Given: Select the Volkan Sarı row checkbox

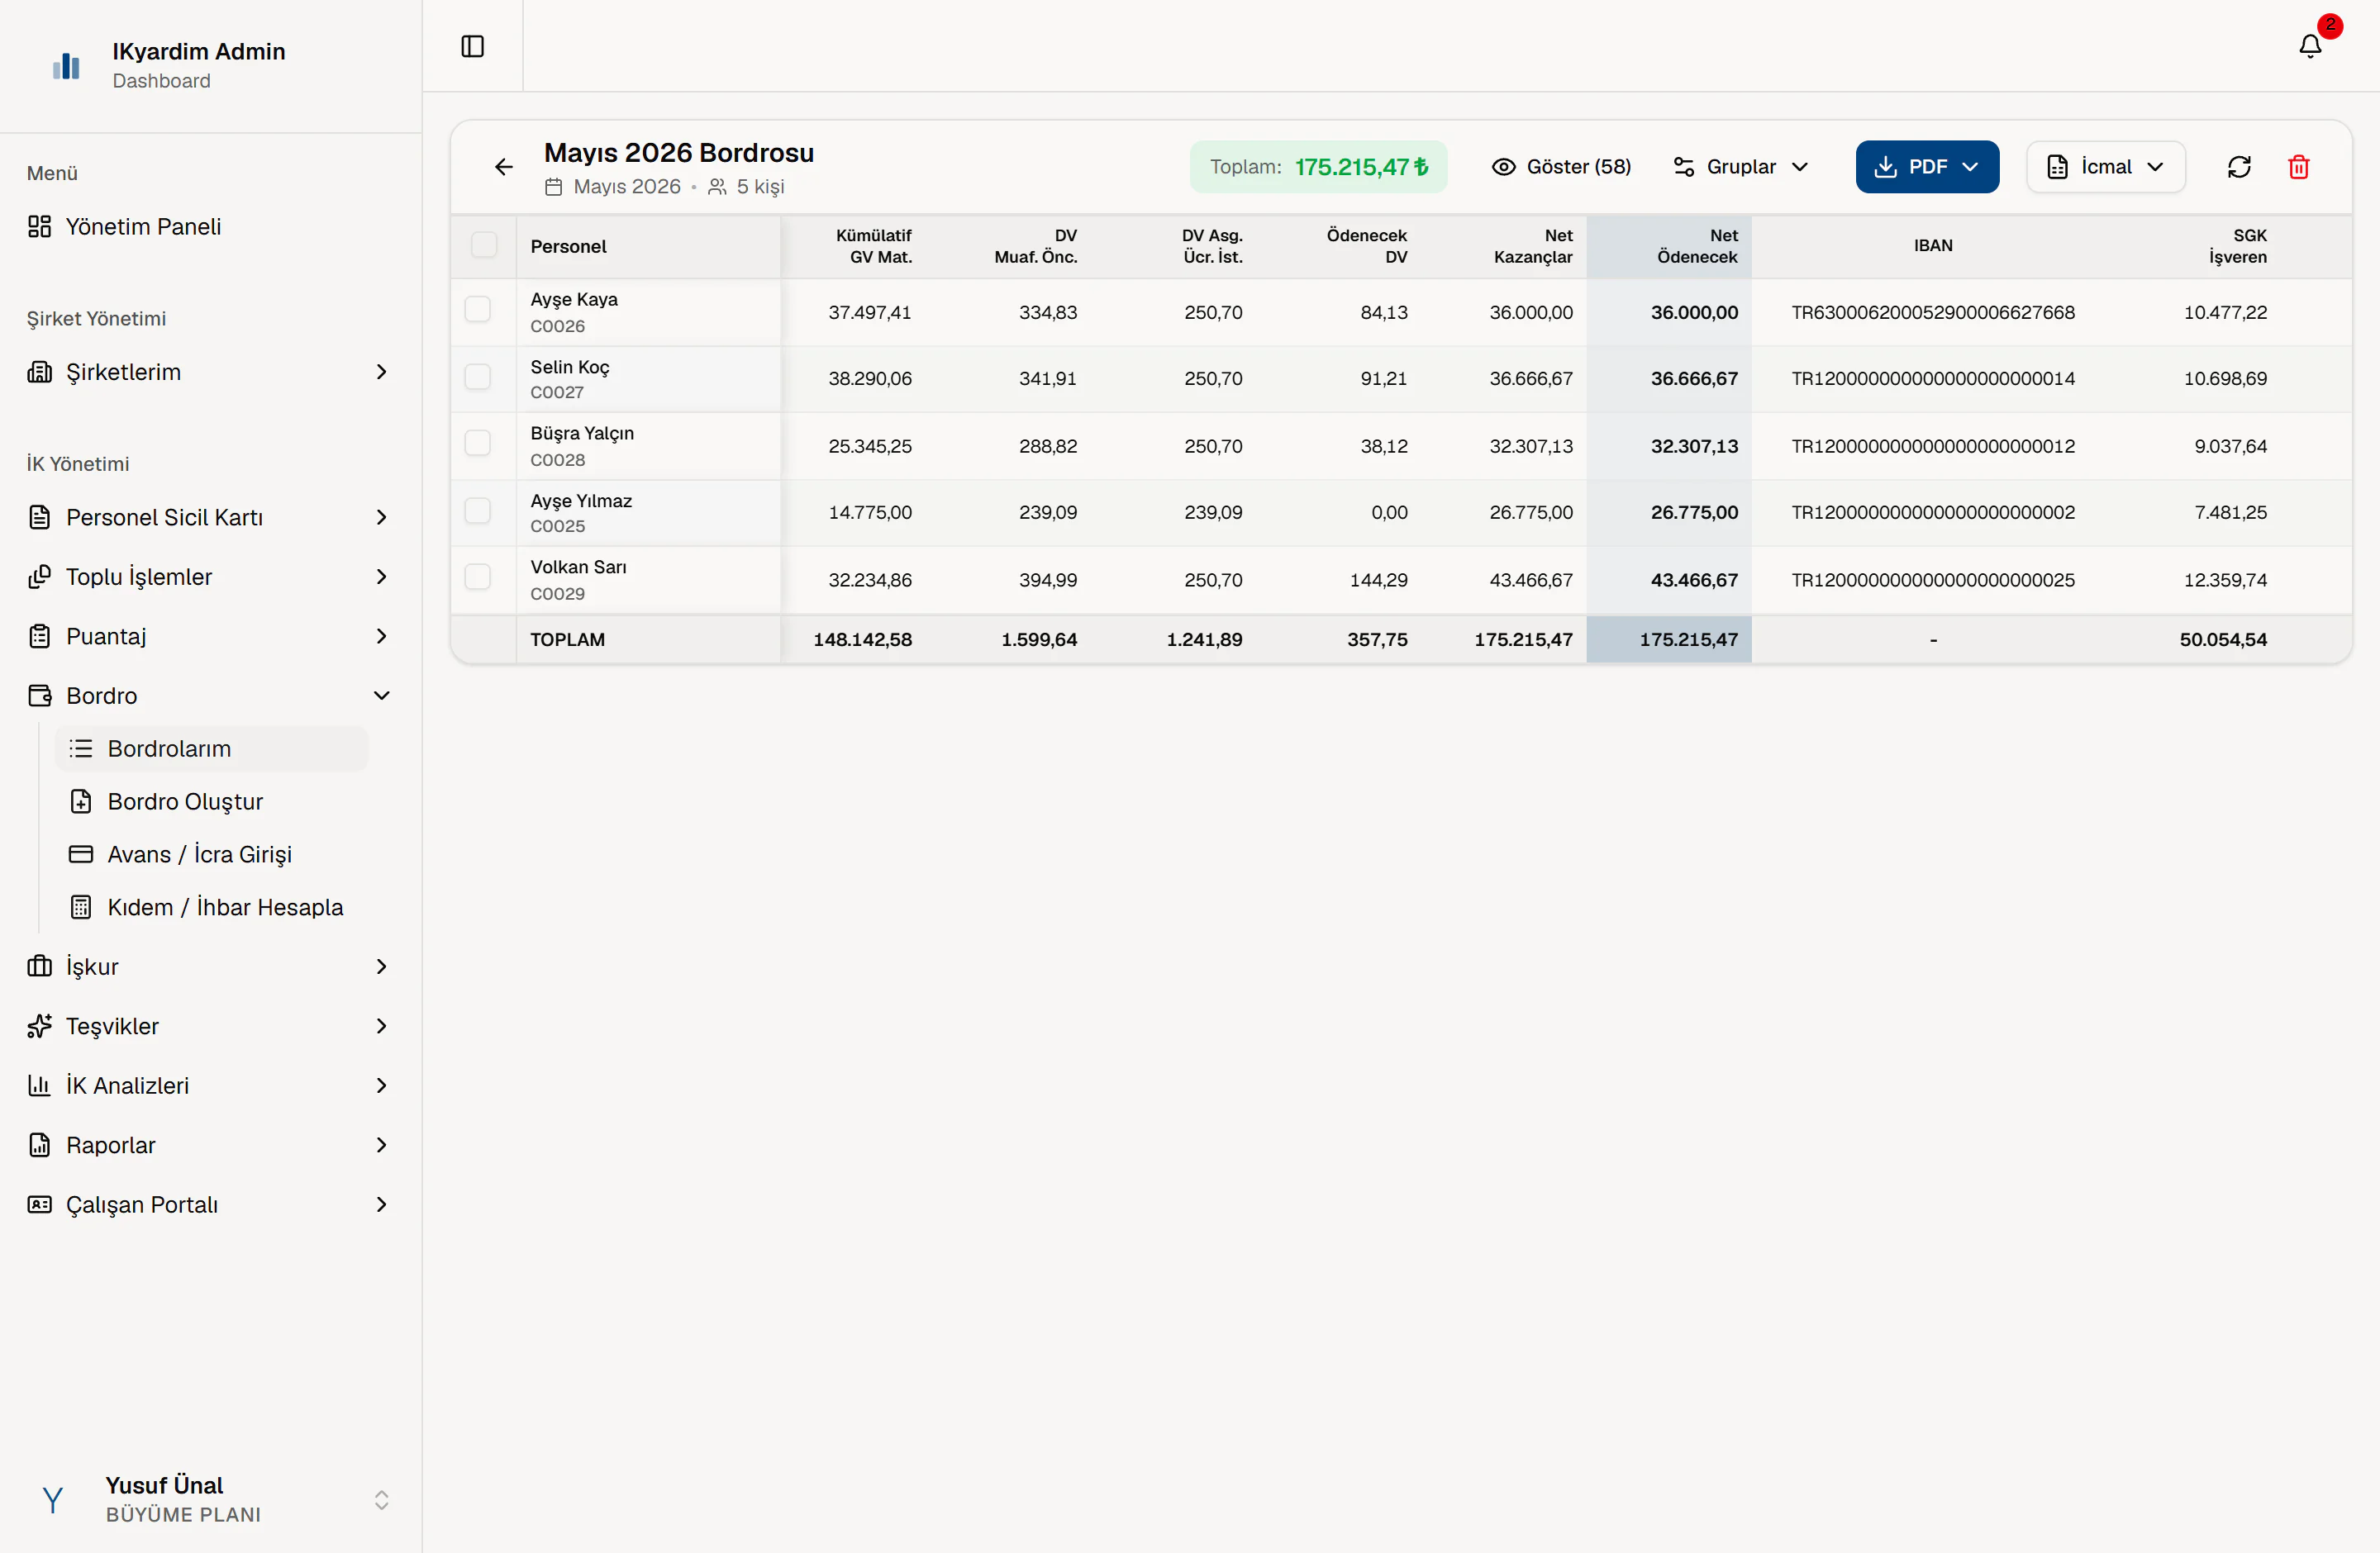Looking at the screenshot, I should pos(478,577).
